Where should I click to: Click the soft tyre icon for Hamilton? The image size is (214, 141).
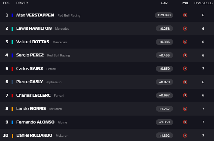click(x=185, y=28)
